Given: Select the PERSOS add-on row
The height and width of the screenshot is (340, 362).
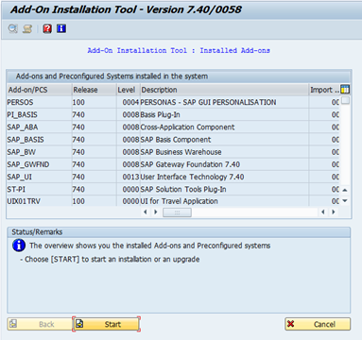Looking at the screenshot, I should pyautogui.click(x=173, y=102).
